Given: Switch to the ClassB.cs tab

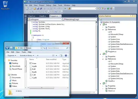Looking at the screenshot, I should click(42, 16).
